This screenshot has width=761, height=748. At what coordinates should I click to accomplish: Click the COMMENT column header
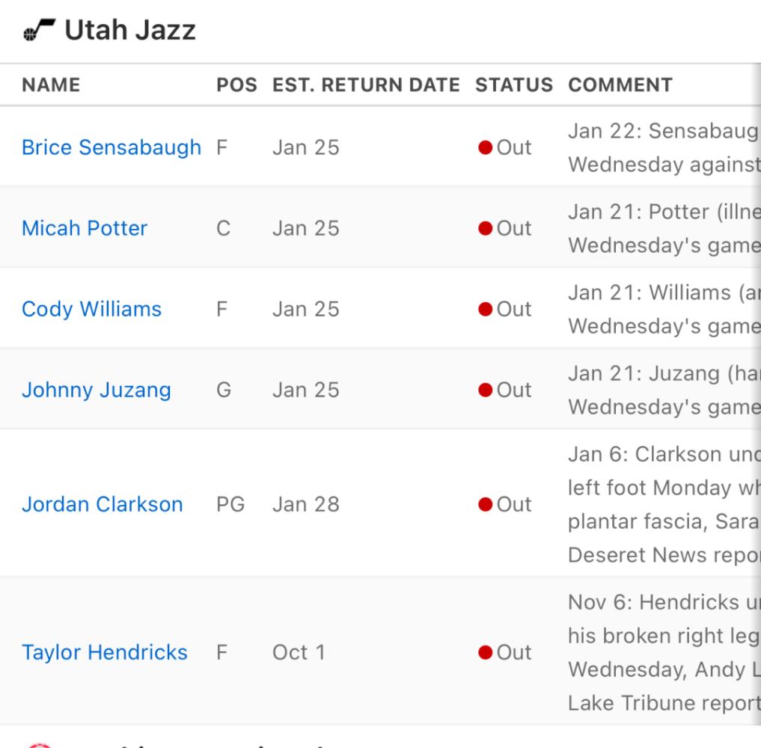click(620, 85)
